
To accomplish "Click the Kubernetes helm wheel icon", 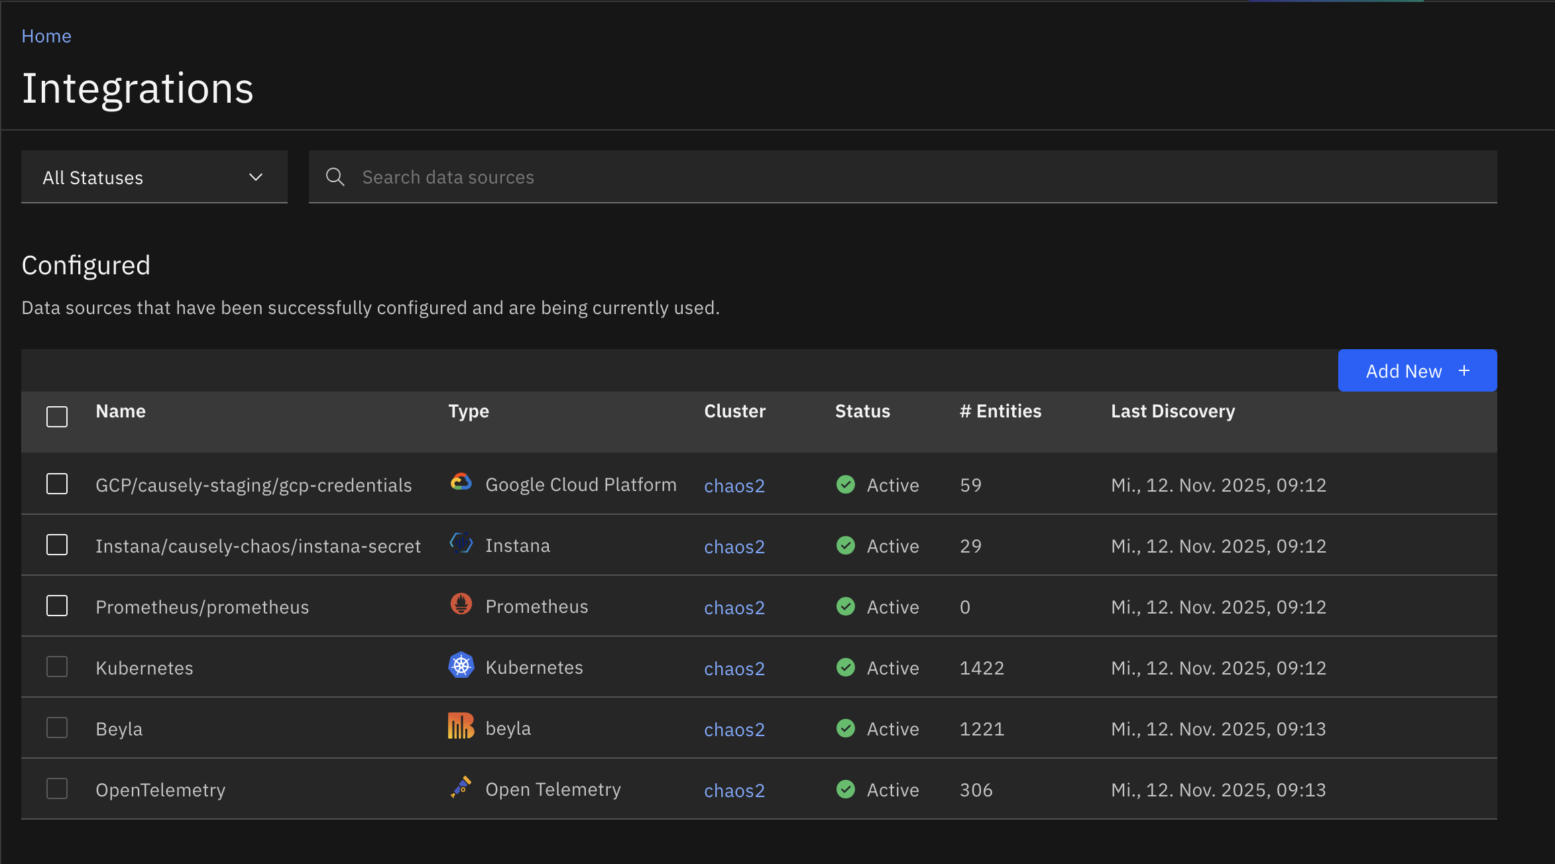I will point(461,665).
